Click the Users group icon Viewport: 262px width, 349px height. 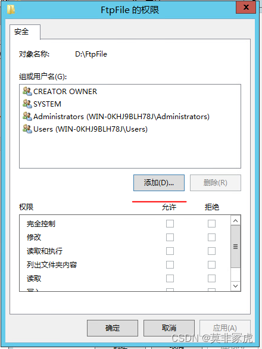27,129
